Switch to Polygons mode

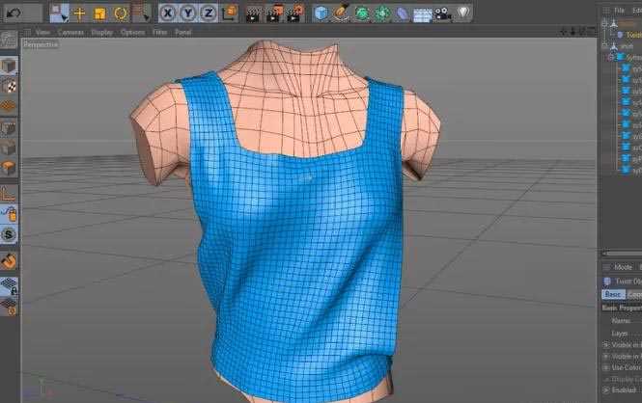click(9, 168)
